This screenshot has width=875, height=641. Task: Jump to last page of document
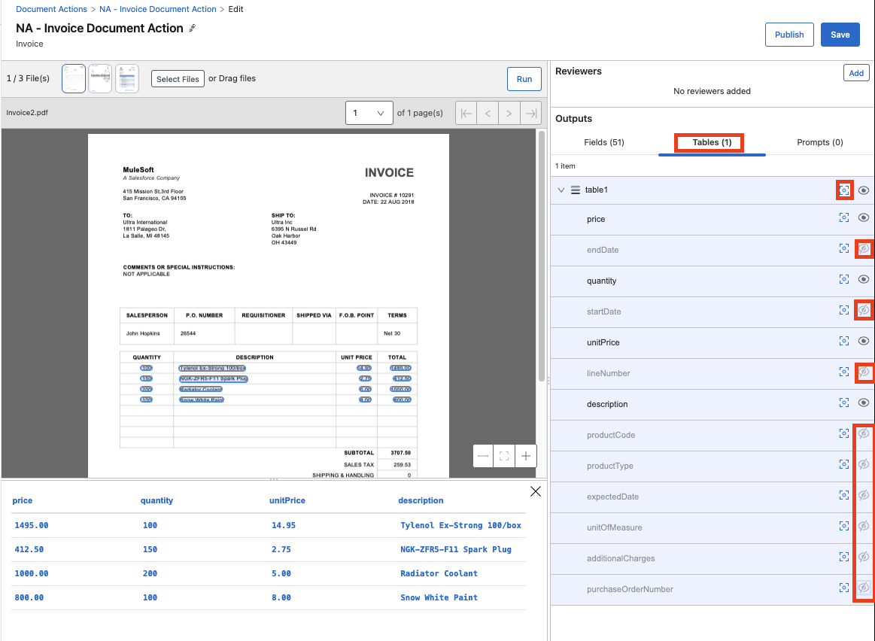tap(530, 114)
